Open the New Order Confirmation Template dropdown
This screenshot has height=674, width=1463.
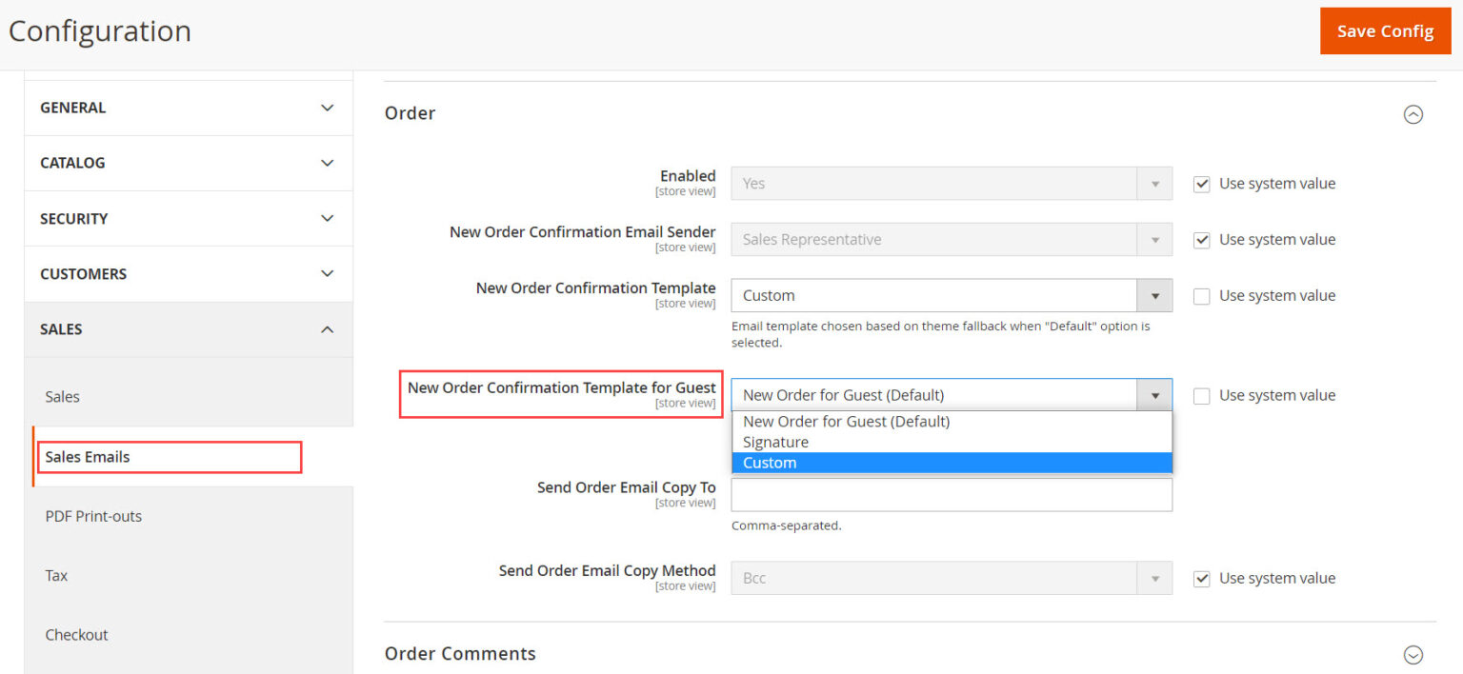tap(1154, 295)
